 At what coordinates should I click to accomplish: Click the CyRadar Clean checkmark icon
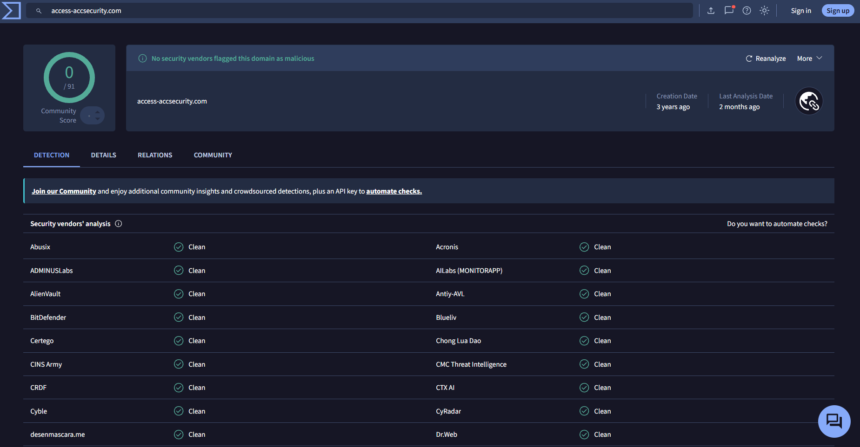[584, 411]
